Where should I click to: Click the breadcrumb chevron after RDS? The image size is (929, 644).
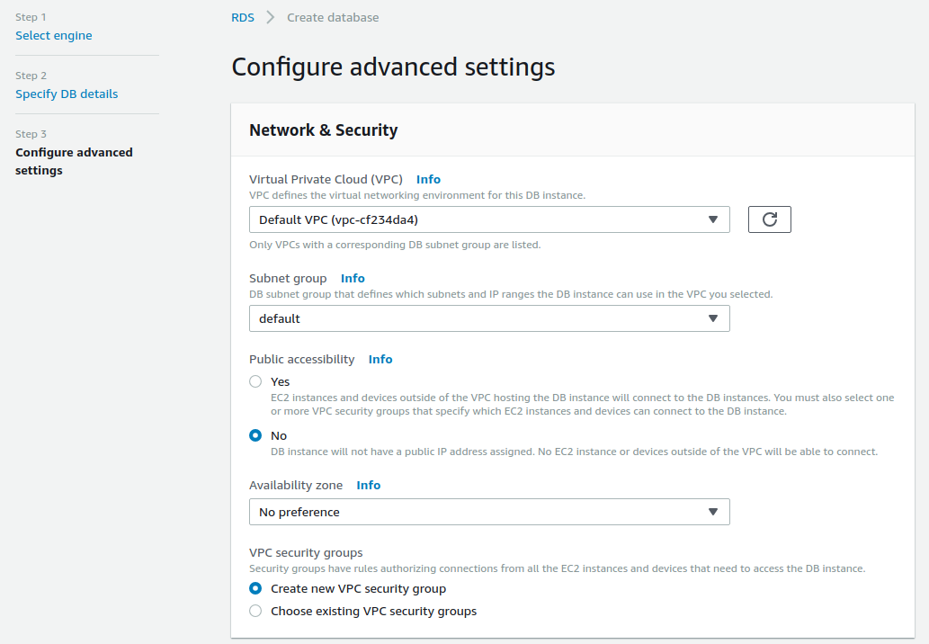(x=271, y=17)
